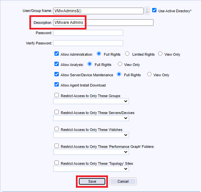201x192 pixels.
Task: Expand the restricted Servers/Devices dropdown
Action: [91, 118]
